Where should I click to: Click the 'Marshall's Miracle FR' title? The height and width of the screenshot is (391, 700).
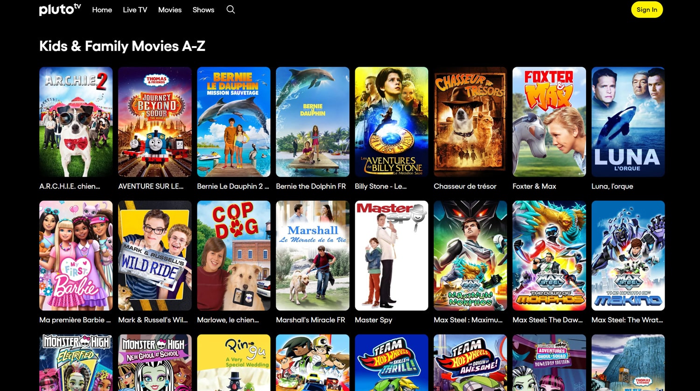point(310,320)
